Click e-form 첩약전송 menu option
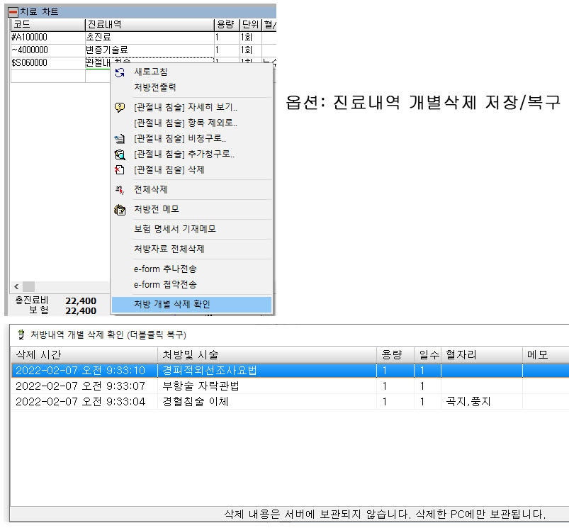569x528 pixels. (165, 284)
